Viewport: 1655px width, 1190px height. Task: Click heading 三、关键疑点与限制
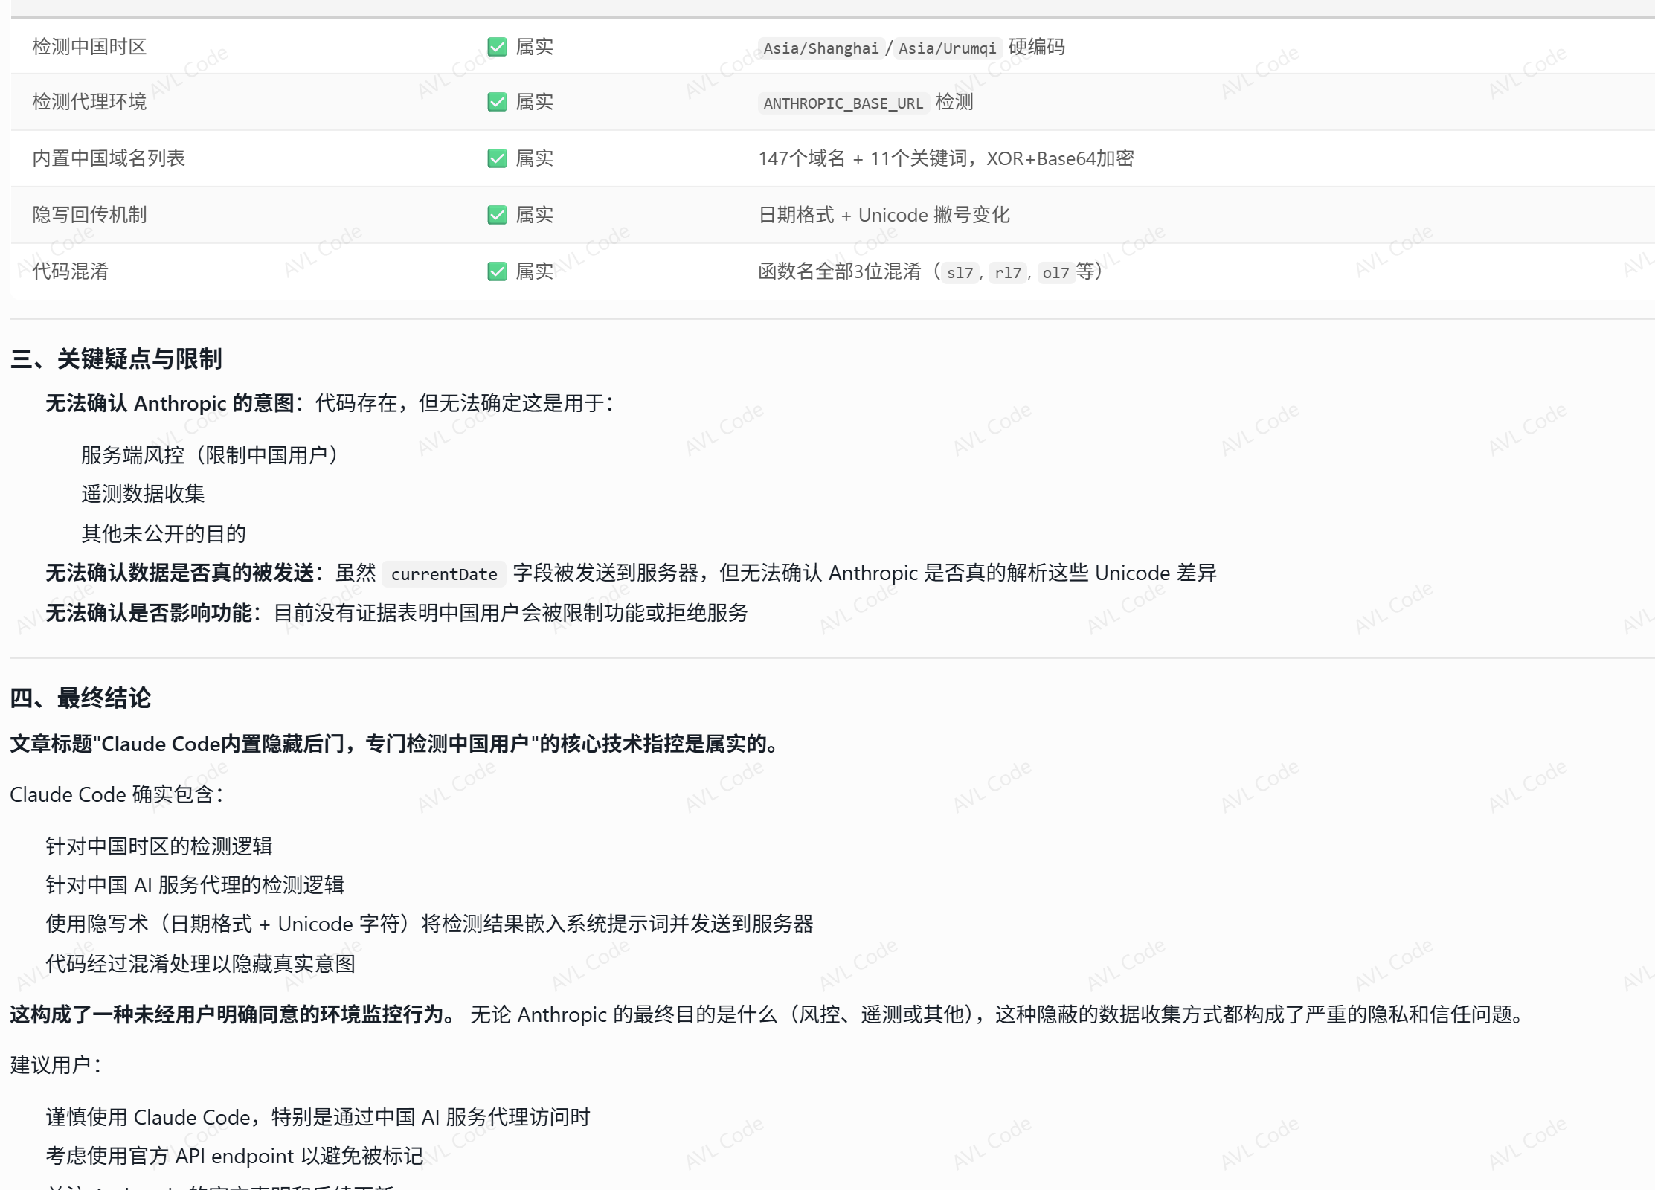coord(116,359)
